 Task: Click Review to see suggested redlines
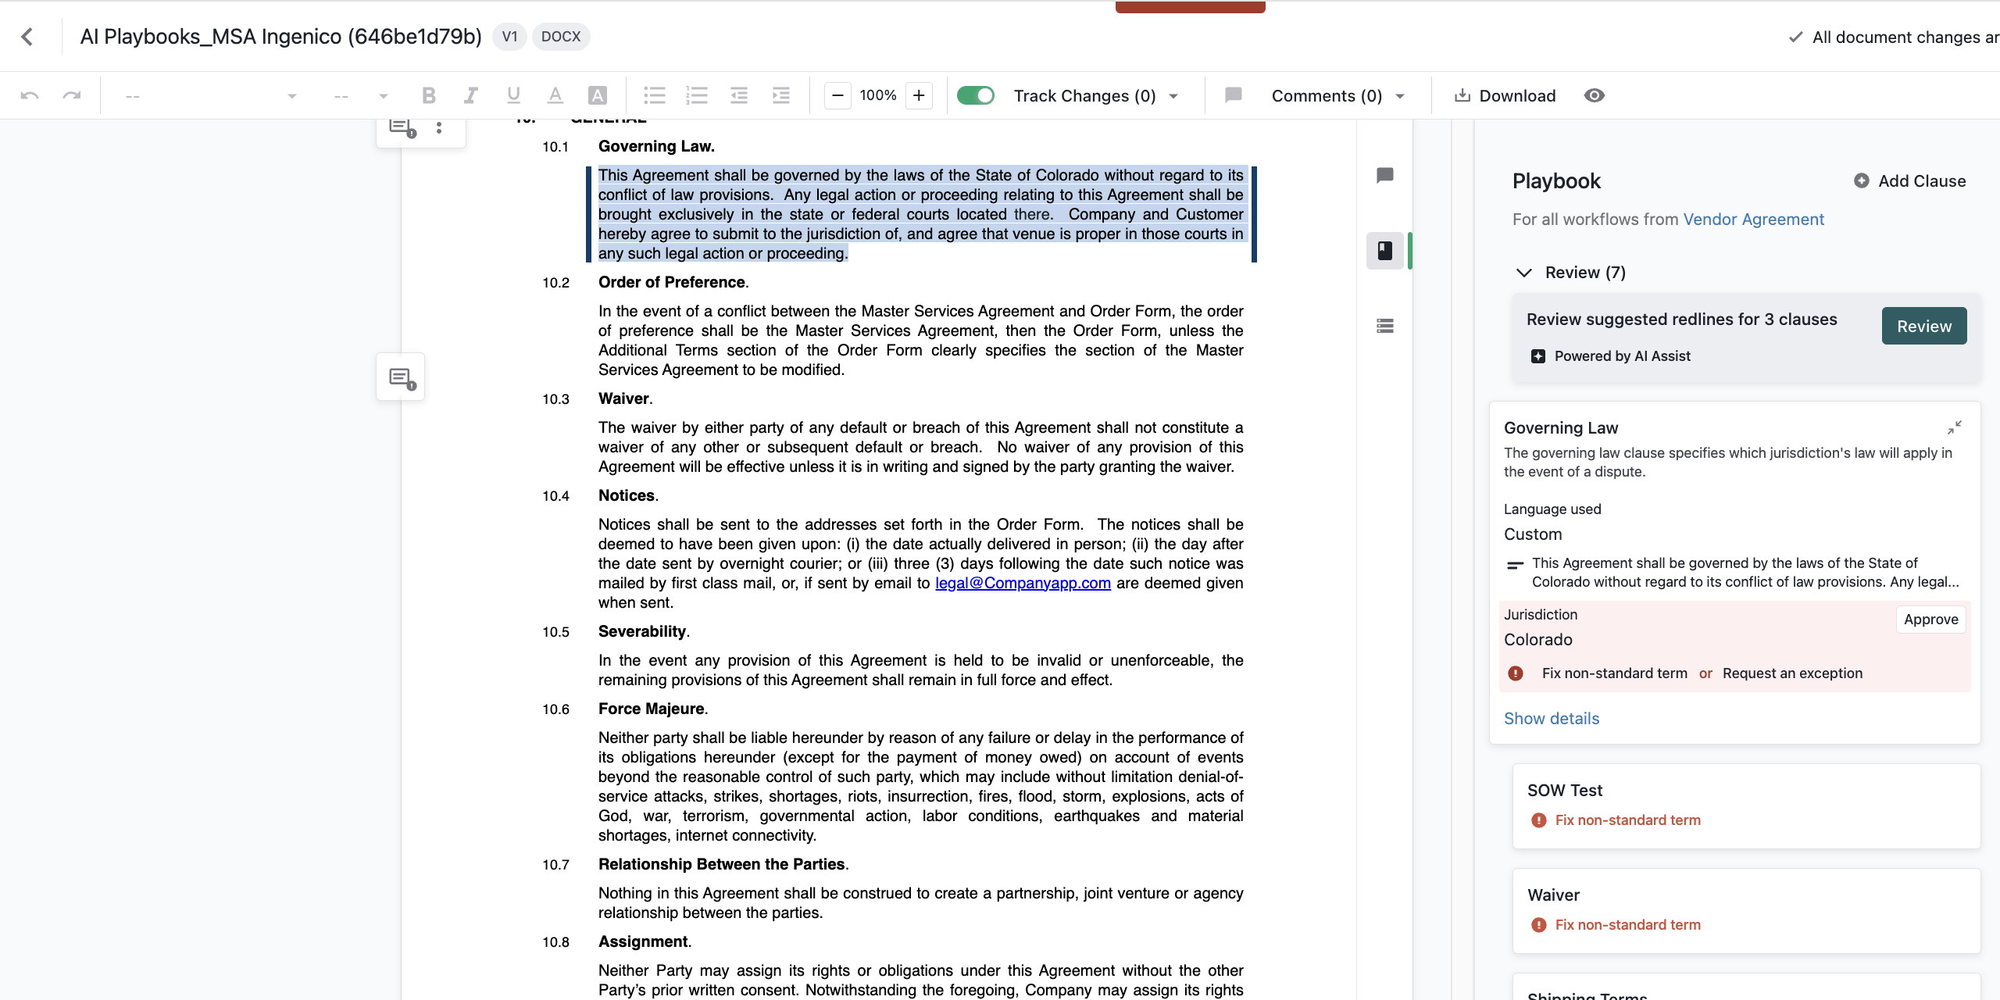pyautogui.click(x=1924, y=327)
